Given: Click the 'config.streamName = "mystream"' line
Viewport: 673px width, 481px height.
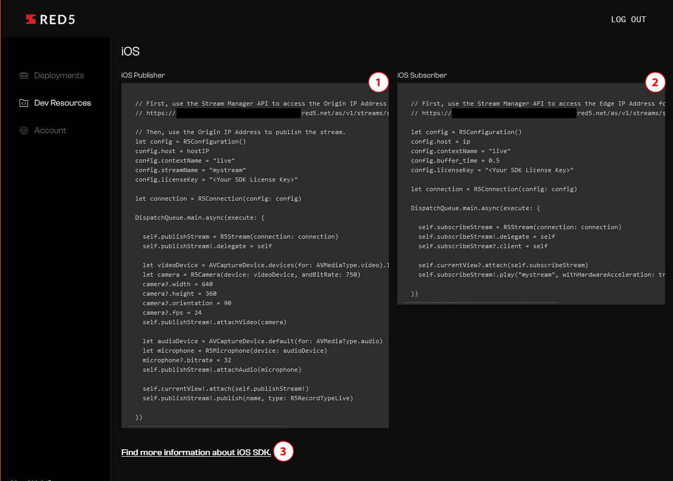Looking at the screenshot, I should (191, 170).
